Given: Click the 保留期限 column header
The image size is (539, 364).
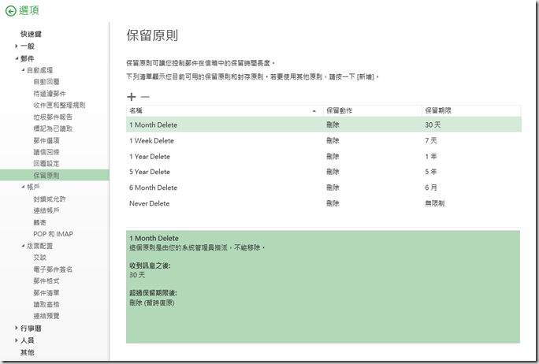Looking at the screenshot, I should tap(439, 110).
